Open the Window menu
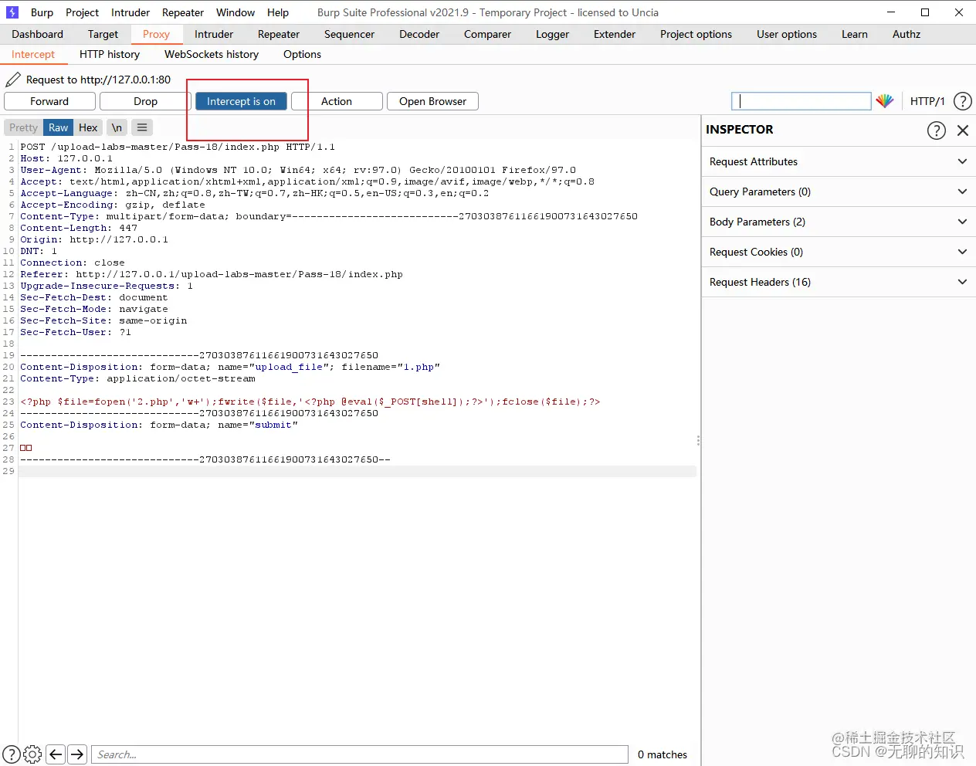Viewport: 976px width, 766px height. [x=236, y=12]
